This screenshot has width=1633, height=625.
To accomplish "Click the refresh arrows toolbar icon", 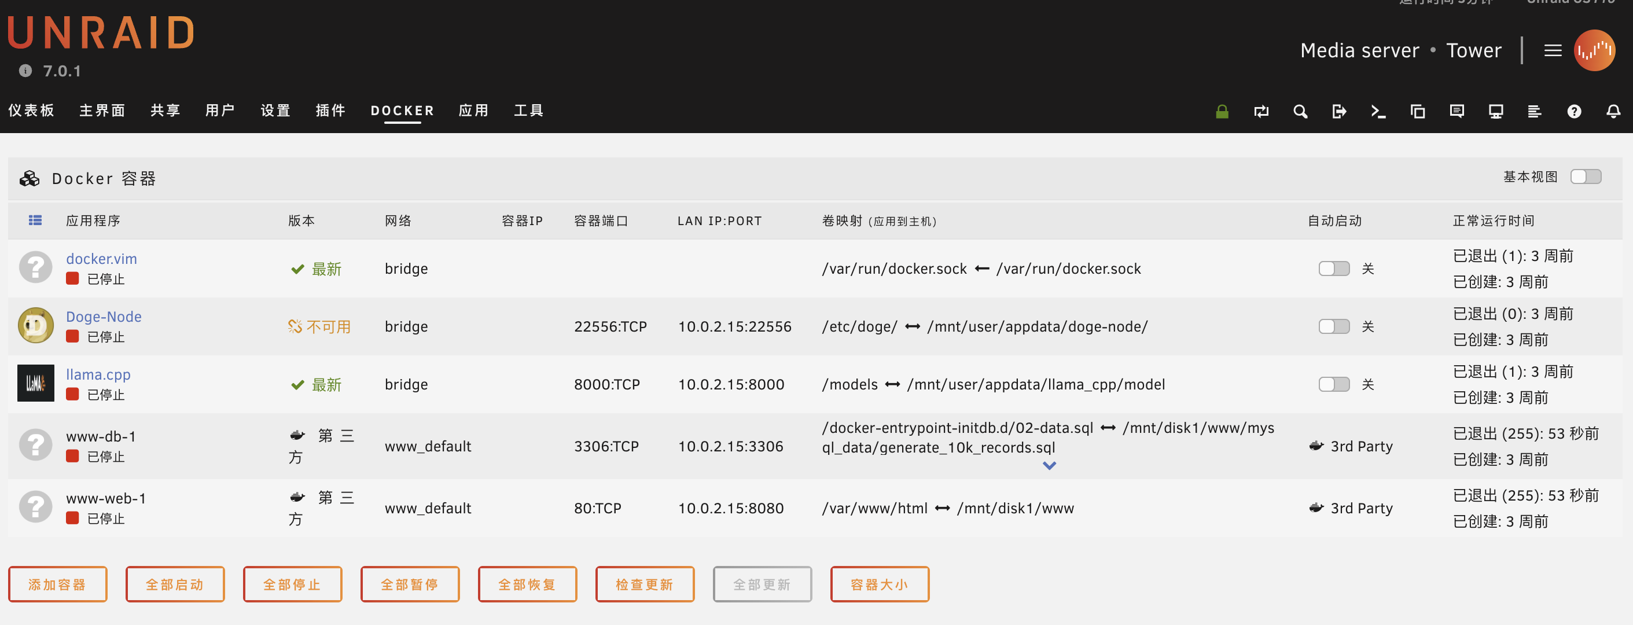I will pos(1261,112).
